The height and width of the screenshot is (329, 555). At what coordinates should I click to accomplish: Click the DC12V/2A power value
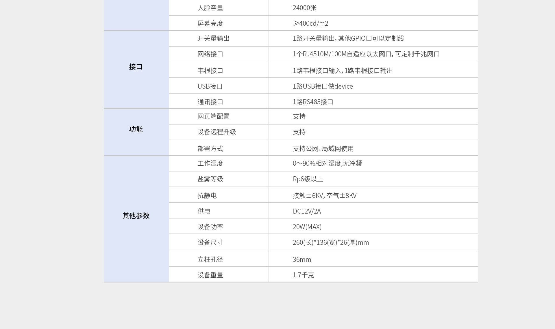tap(307, 211)
